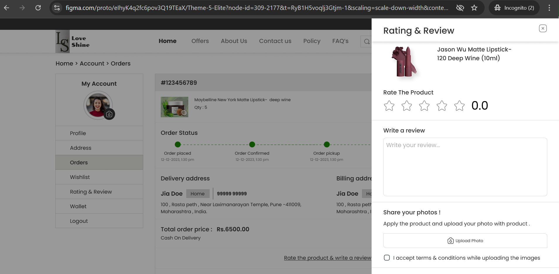This screenshot has height=274, width=559.
Task: Click the Maybelline New York Matte Lipstick name
Action: [x=242, y=100]
